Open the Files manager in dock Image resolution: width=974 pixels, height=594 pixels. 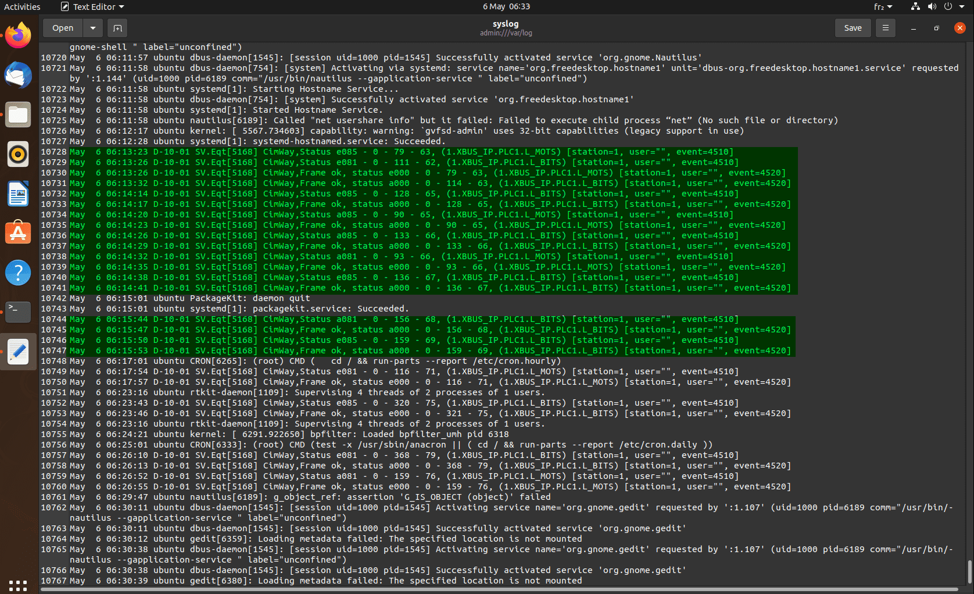[x=18, y=114]
